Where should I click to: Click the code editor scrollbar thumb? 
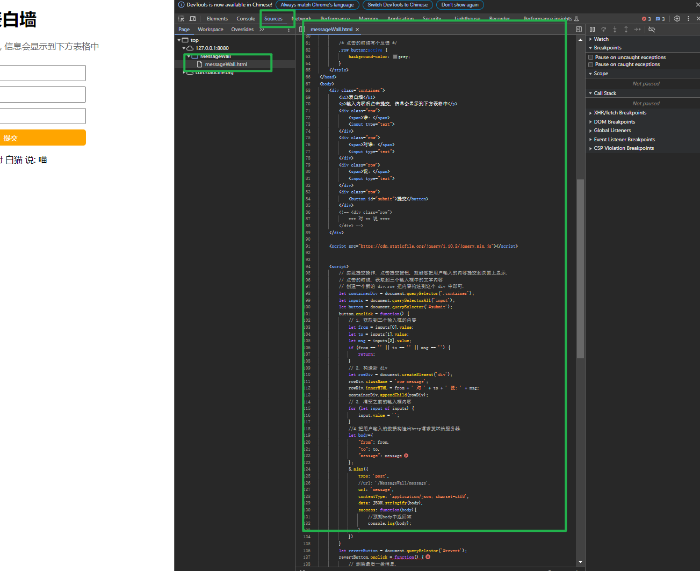pyautogui.click(x=580, y=269)
